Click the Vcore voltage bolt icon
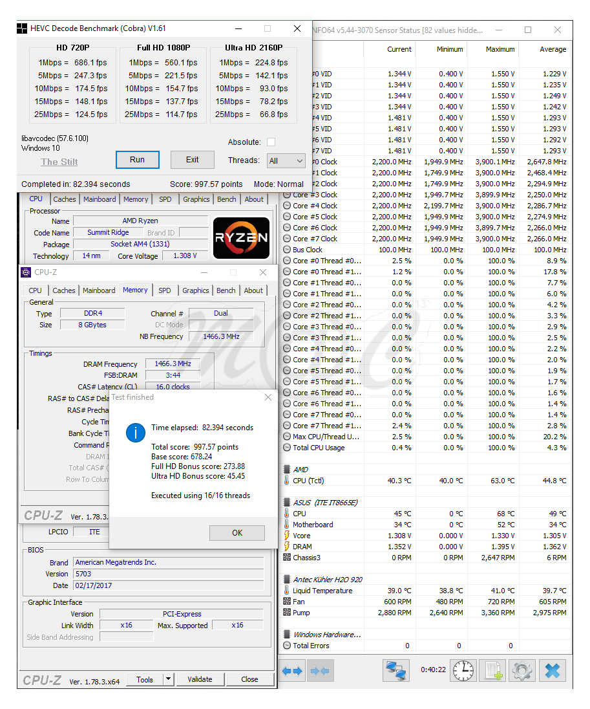The image size is (590, 709). (x=287, y=536)
